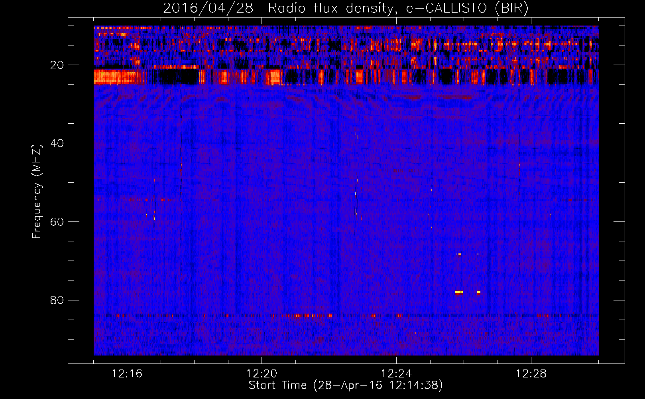
Task: Click the 40 MHz frequency tick label
Action: 57,144
